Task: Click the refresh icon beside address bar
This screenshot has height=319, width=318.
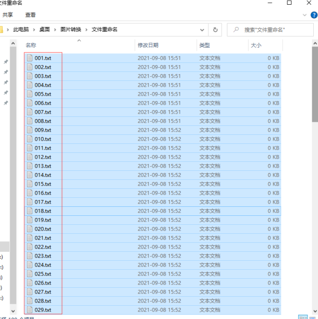Action: [215, 30]
